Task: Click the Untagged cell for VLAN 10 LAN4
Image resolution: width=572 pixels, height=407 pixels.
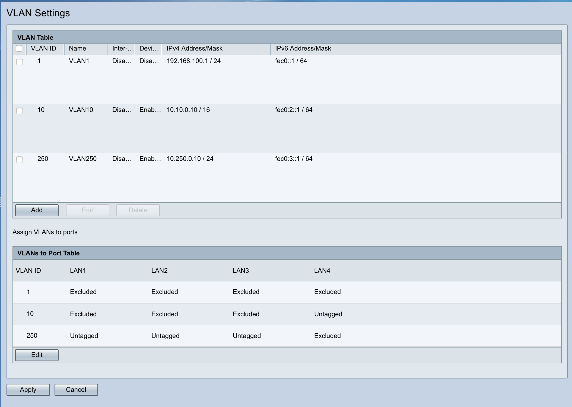Action: tap(328, 314)
